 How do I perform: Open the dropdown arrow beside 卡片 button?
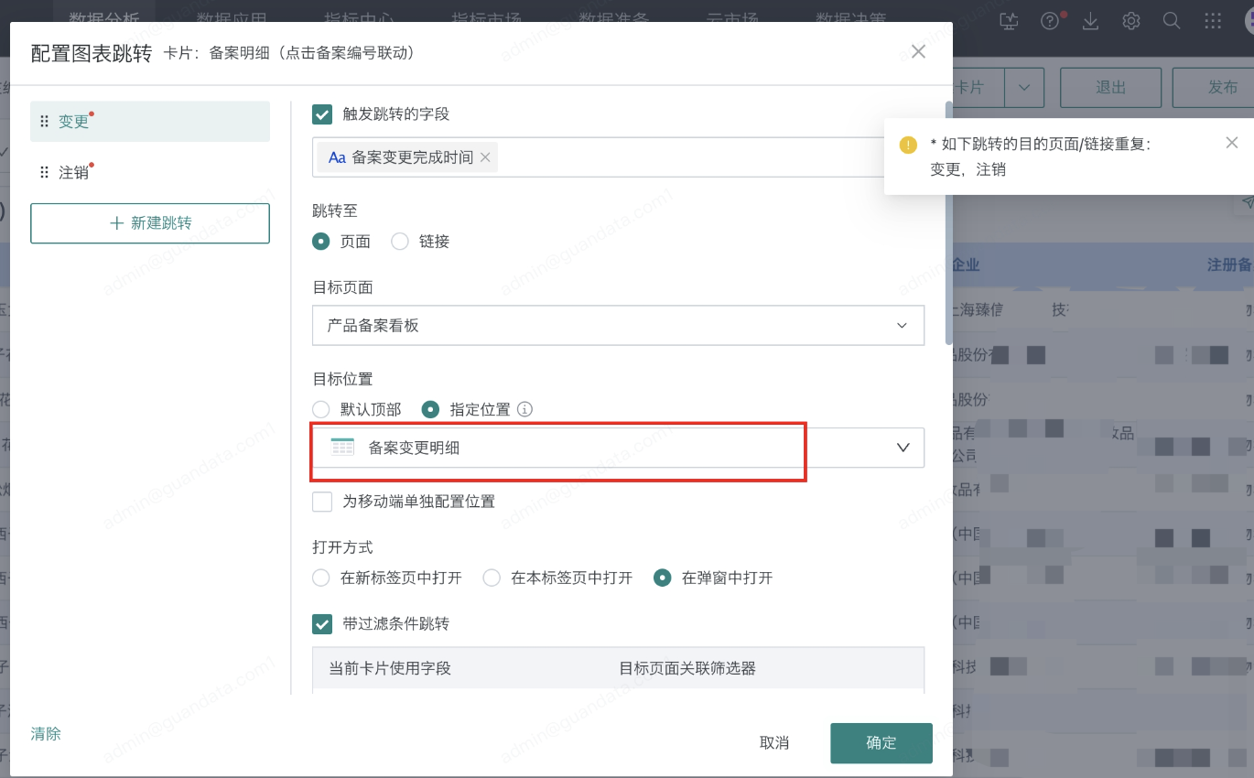tap(1024, 88)
